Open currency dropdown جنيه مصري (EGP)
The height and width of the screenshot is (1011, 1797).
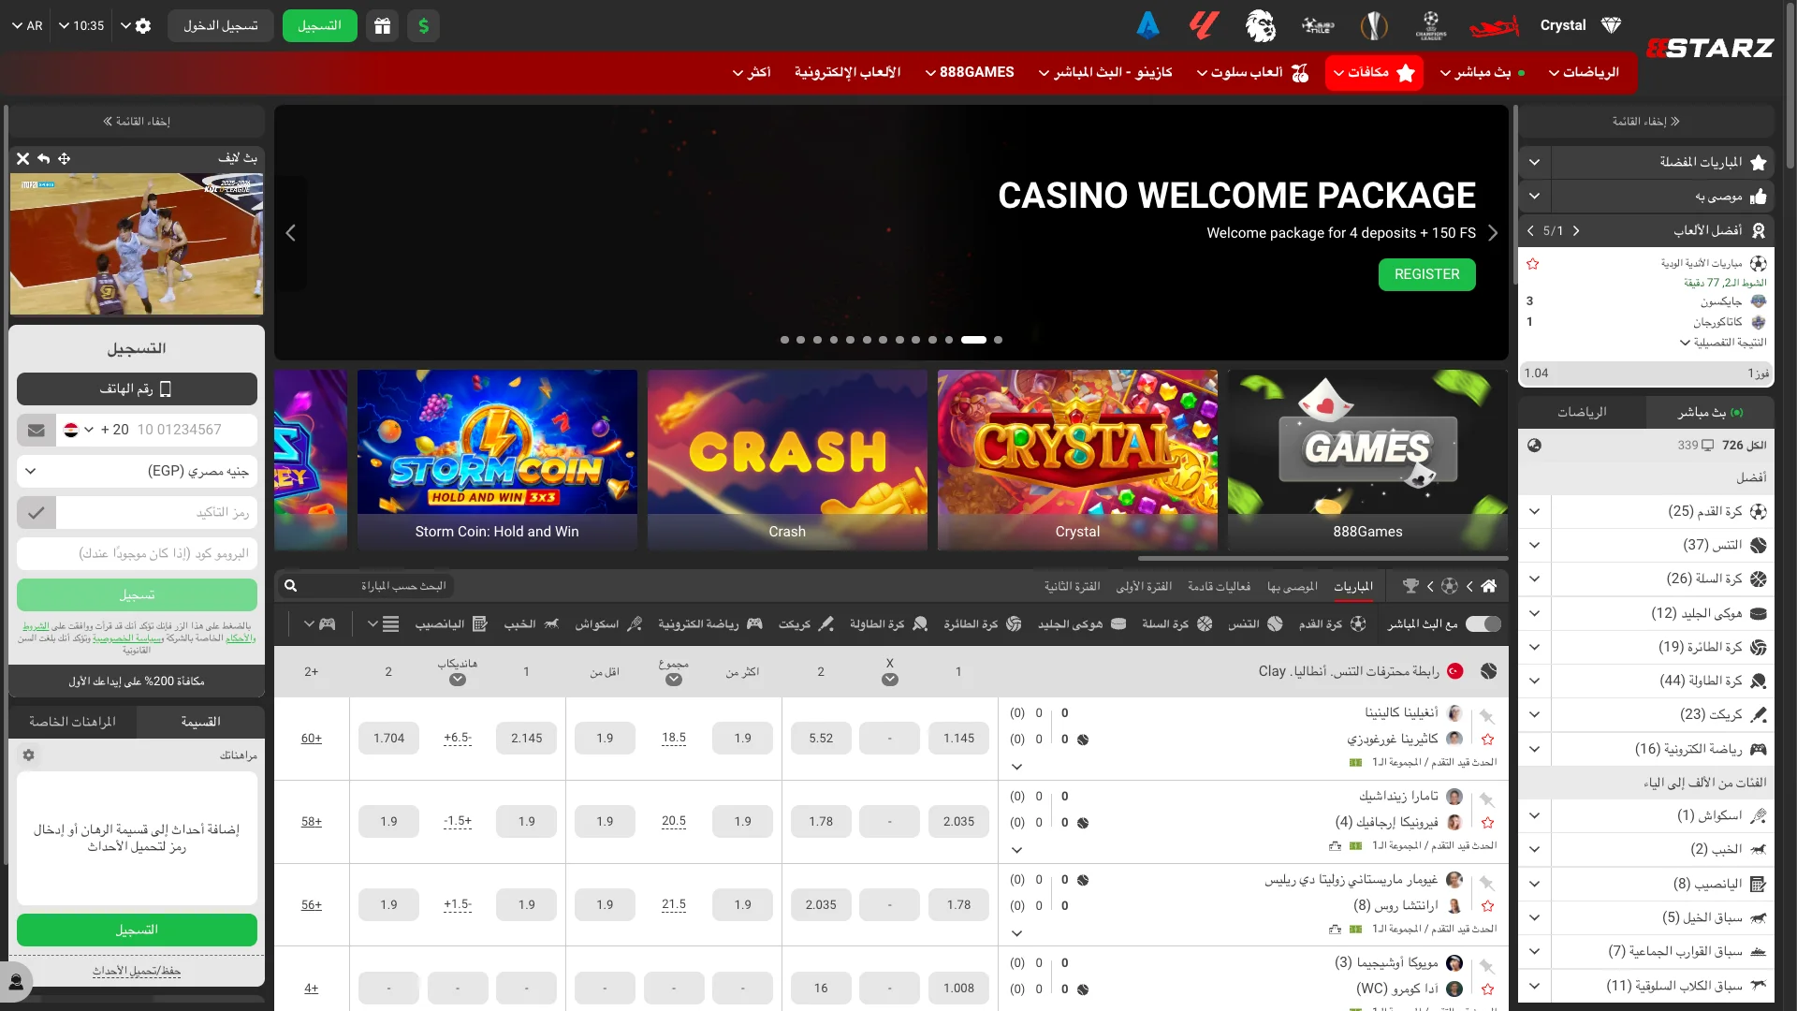click(137, 471)
